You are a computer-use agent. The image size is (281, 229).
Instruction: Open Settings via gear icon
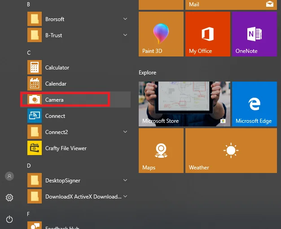pos(9,198)
